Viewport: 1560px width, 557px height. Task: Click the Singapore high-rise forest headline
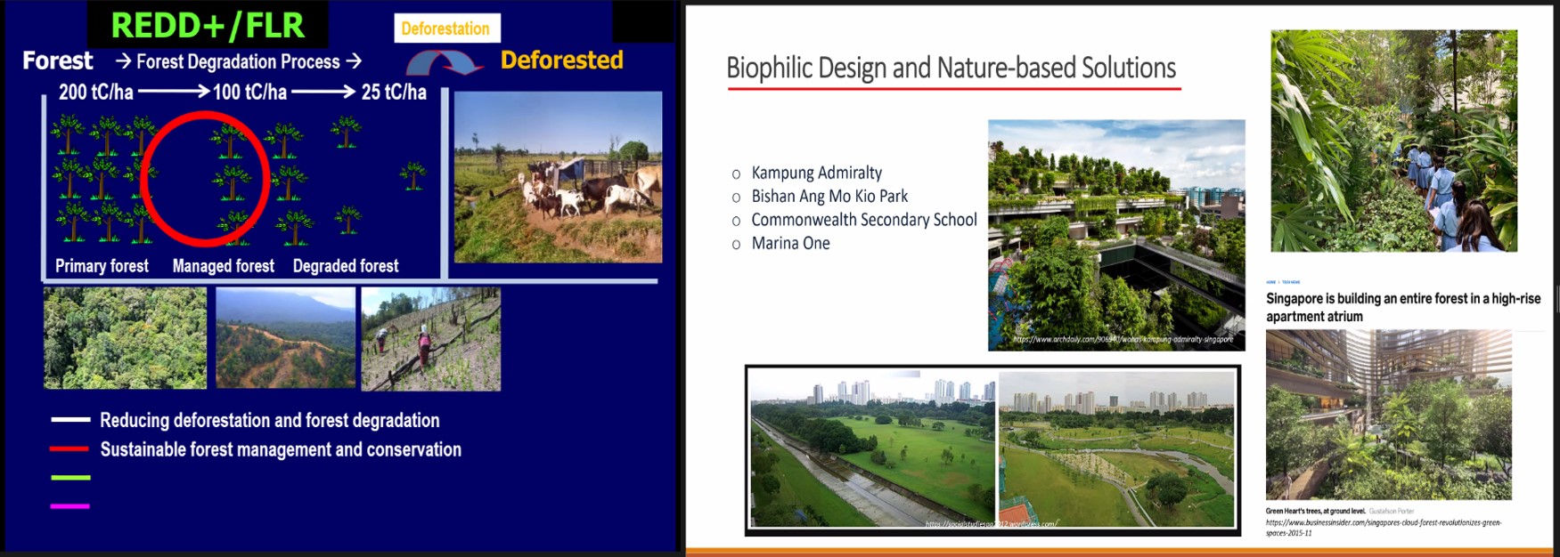point(1402,307)
